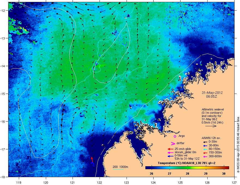Click the latitude axis label '-12'
The height and width of the screenshot is (185, 240).
click(3, 10)
